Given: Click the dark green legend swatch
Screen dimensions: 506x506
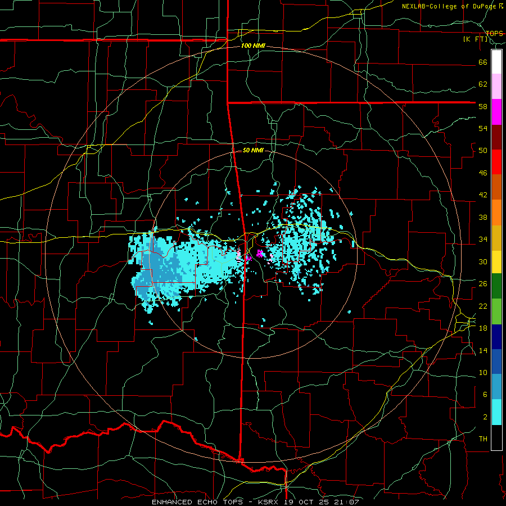Looking at the screenshot, I should (496, 286).
